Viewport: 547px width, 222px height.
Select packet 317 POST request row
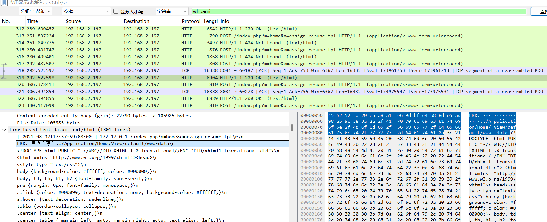pos(273,64)
